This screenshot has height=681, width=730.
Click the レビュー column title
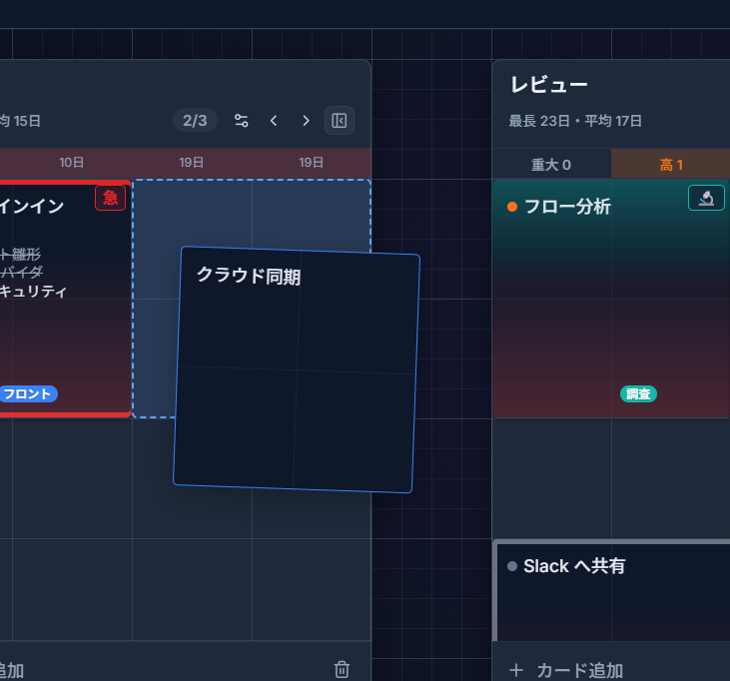pos(549,85)
